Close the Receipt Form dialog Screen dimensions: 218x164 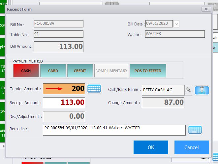click(x=206, y=9)
